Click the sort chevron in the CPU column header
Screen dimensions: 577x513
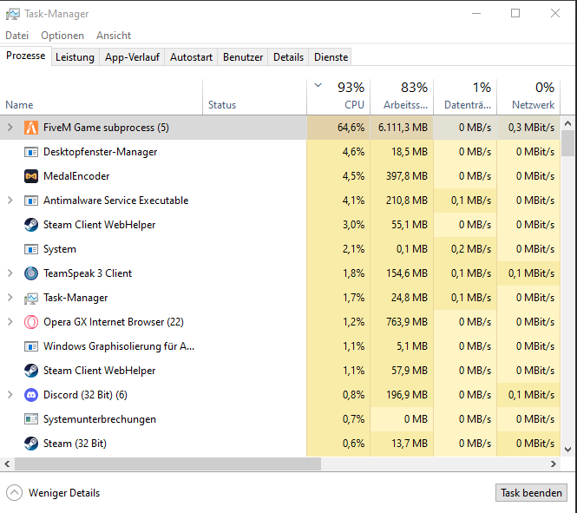tap(318, 85)
